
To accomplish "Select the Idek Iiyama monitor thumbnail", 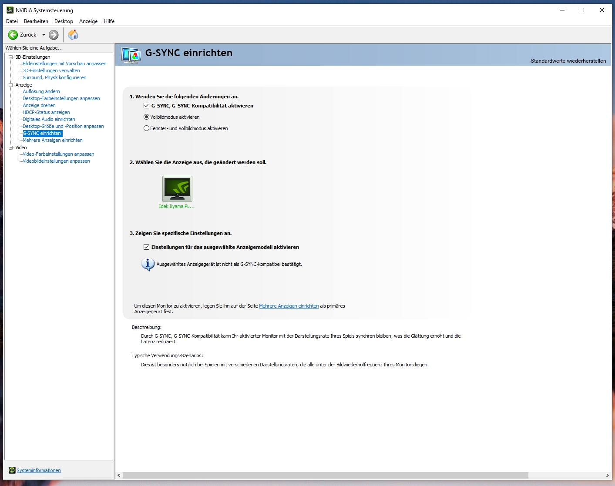I will coord(177,189).
